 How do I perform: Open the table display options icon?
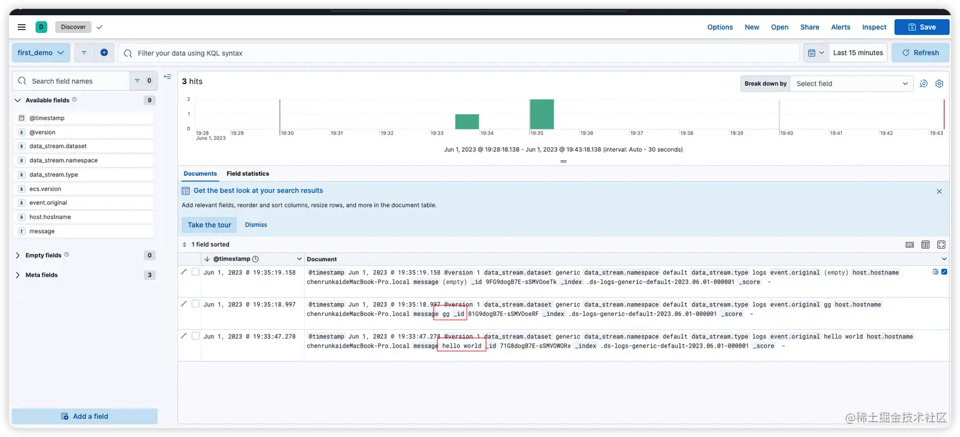(926, 245)
